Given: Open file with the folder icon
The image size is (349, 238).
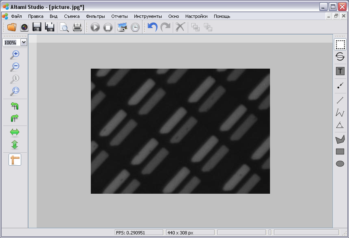Looking at the screenshot, I should [12, 27].
